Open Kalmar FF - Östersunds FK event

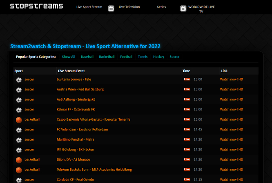[x=76, y=109]
